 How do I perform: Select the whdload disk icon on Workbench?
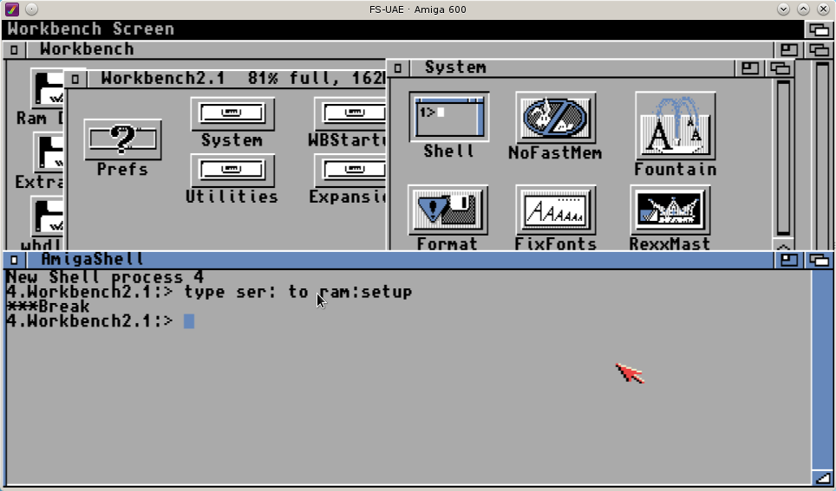click(x=47, y=216)
